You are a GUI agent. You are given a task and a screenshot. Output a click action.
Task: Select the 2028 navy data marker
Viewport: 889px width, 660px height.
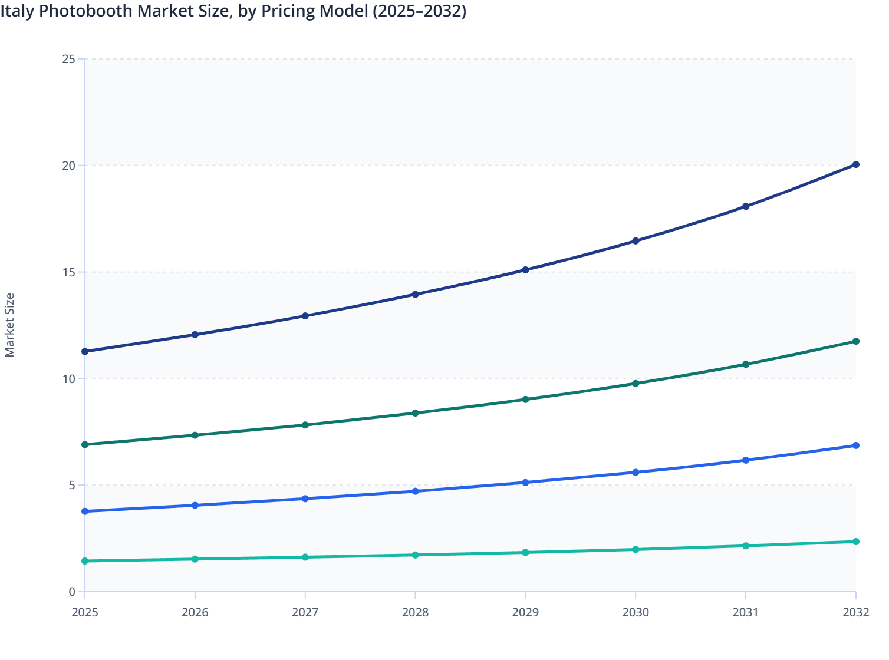pos(416,293)
